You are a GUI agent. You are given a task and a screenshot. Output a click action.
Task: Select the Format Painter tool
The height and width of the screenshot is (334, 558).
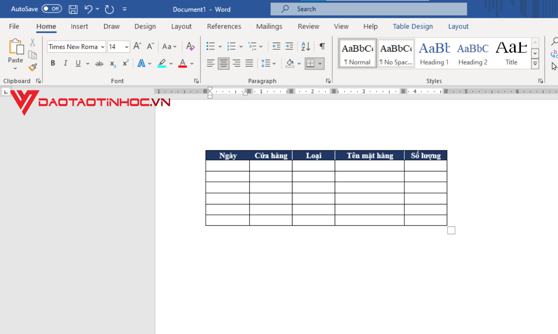33,68
